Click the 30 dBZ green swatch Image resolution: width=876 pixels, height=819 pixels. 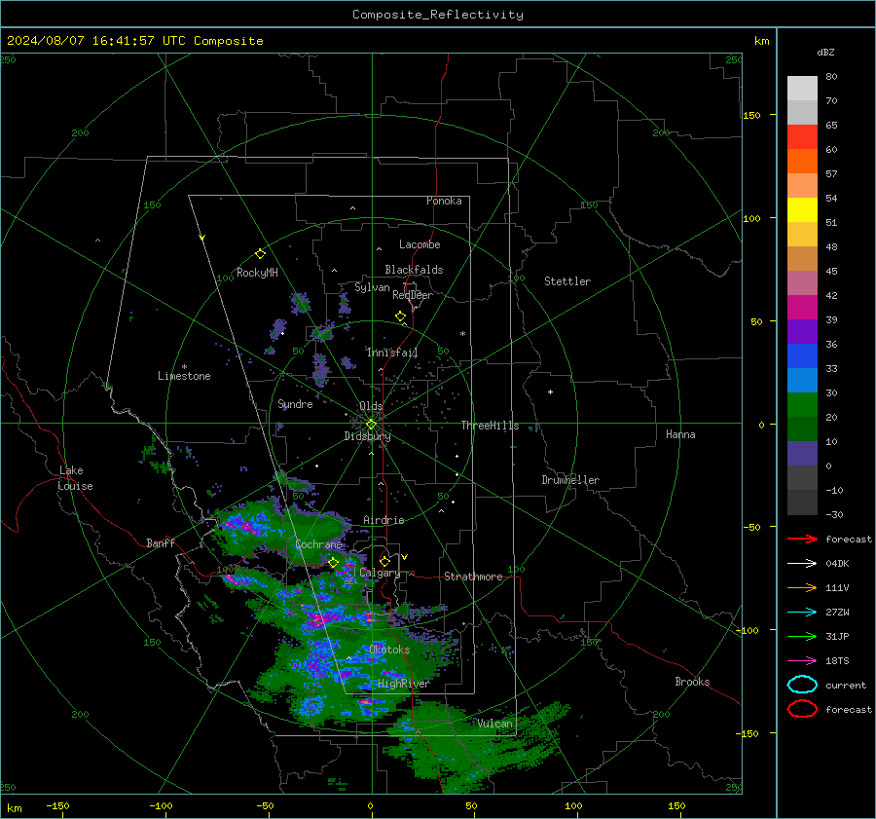point(802,404)
